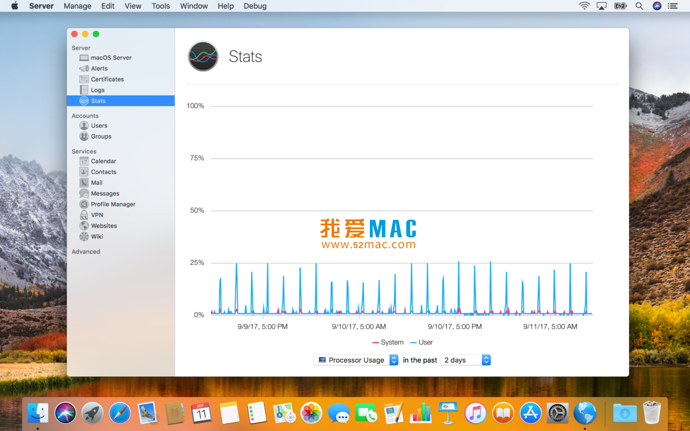Open the Tools menu
The width and height of the screenshot is (690, 431).
click(161, 6)
